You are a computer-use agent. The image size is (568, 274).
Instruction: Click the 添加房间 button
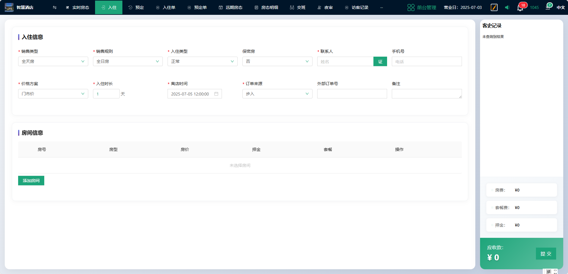[31, 181]
